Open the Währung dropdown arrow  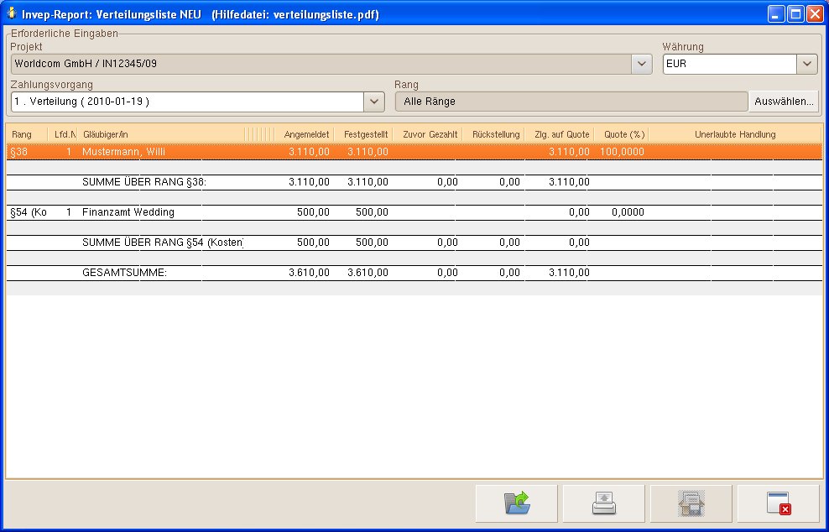coord(807,64)
